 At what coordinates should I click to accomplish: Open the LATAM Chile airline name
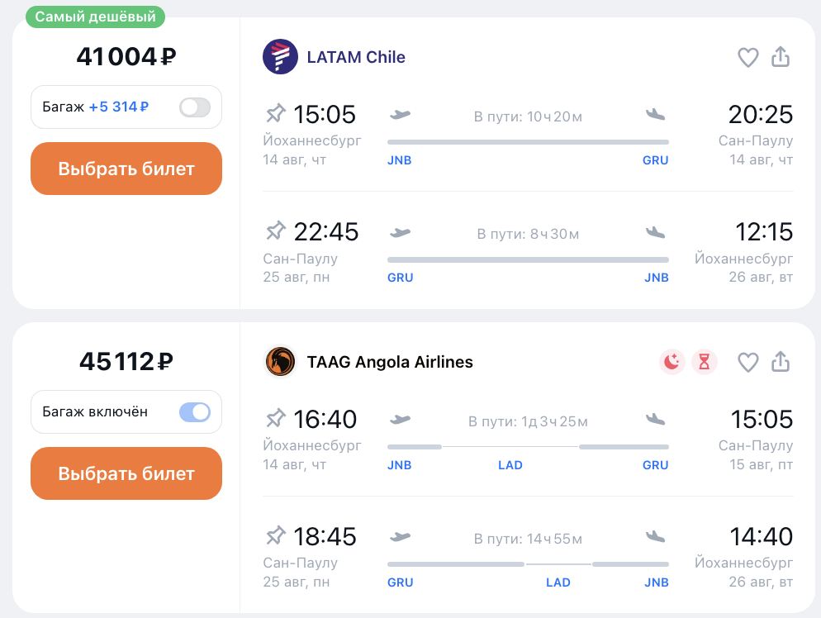[x=356, y=57]
